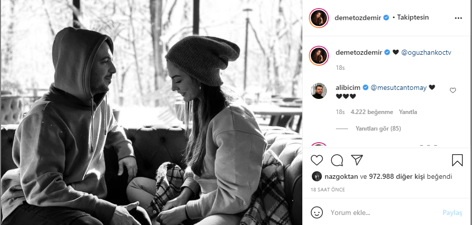Screen dimensions: 472x225
Task: Open the three-dot more options menu
Action: pos(458,19)
